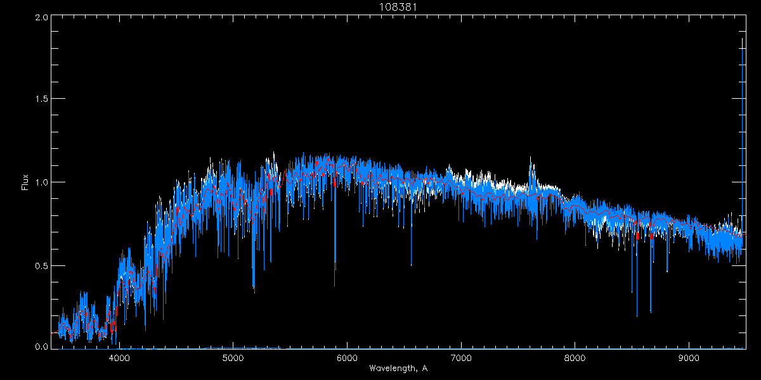Click the 0.0 flux tick label

(41, 347)
